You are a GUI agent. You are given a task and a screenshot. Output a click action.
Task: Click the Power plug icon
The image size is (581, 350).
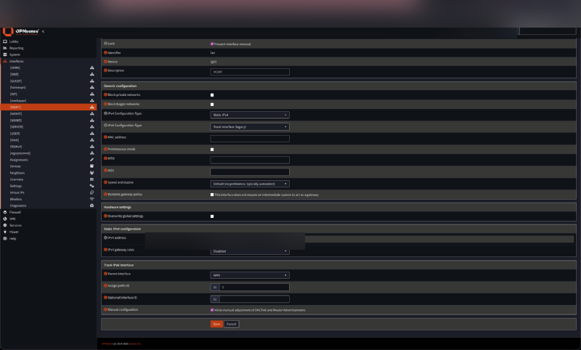(x=5, y=232)
